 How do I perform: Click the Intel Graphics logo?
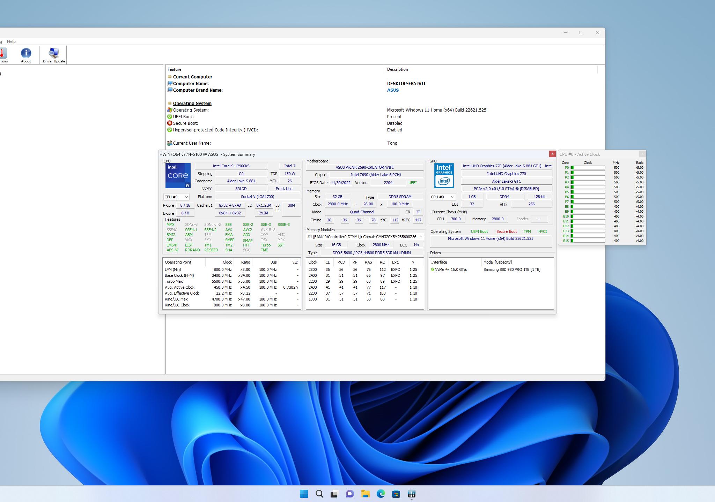click(444, 175)
